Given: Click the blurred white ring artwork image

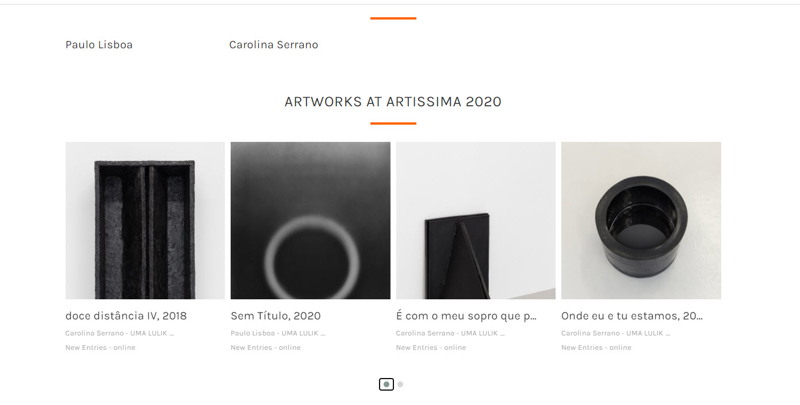Looking at the screenshot, I should click(x=310, y=221).
